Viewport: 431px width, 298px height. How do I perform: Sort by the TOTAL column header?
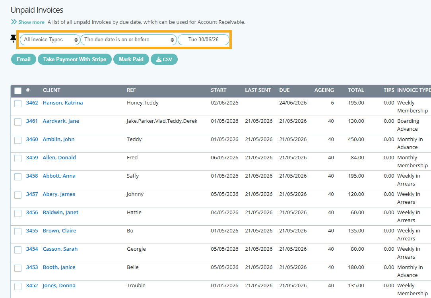coord(356,90)
